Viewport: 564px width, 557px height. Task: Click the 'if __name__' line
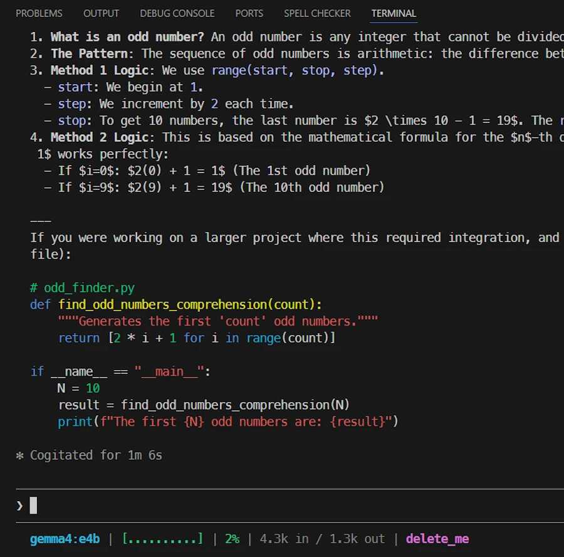(120, 371)
